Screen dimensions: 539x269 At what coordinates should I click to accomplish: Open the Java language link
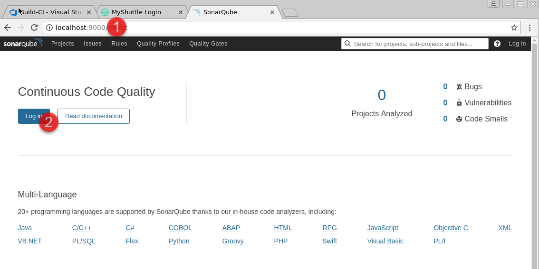pos(25,228)
